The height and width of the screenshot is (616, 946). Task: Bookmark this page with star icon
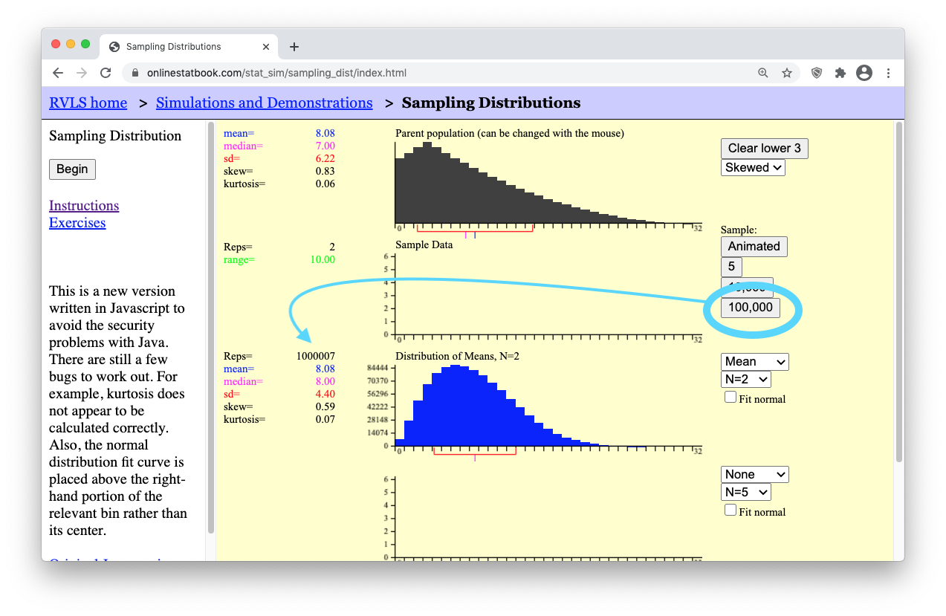click(x=786, y=73)
